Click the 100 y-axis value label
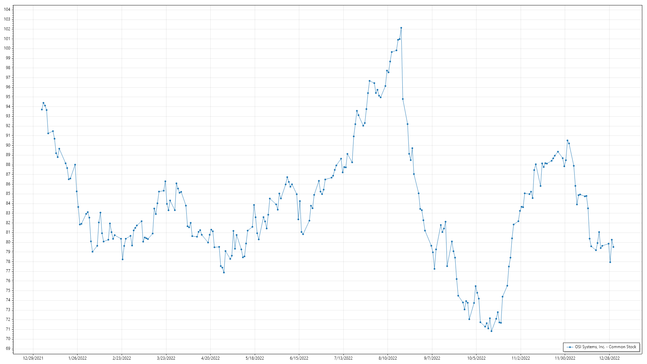The height and width of the screenshot is (364, 647). coord(7,48)
